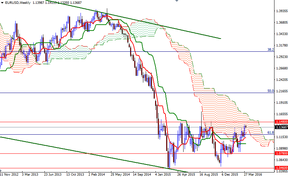This screenshot has width=288, height=177.
Task: Click the dropdown triangle beside EURUSD,Weekly
Action: pyautogui.click(x=2, y=3)
